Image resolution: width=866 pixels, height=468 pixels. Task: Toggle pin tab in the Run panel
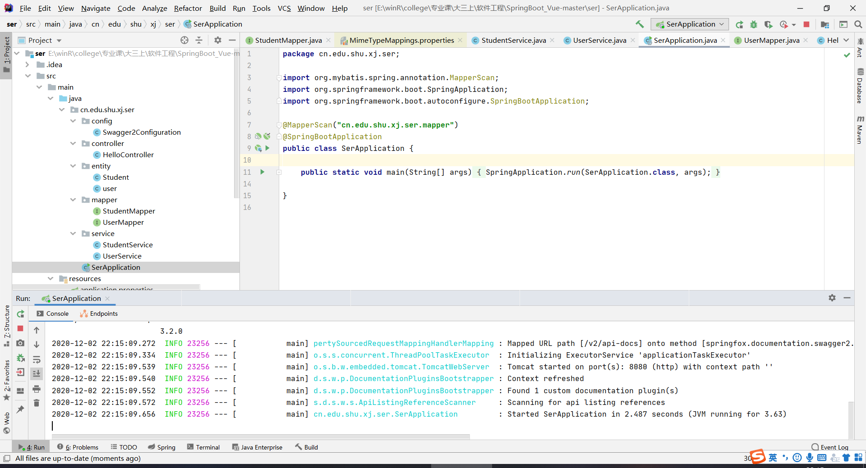tap(20, 409)
